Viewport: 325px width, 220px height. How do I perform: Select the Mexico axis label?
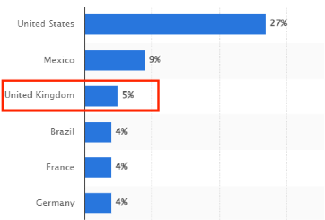(x=59, y=60)
